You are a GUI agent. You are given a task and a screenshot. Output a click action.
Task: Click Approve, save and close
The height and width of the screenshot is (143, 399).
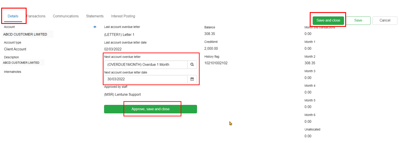pos(150,109)
